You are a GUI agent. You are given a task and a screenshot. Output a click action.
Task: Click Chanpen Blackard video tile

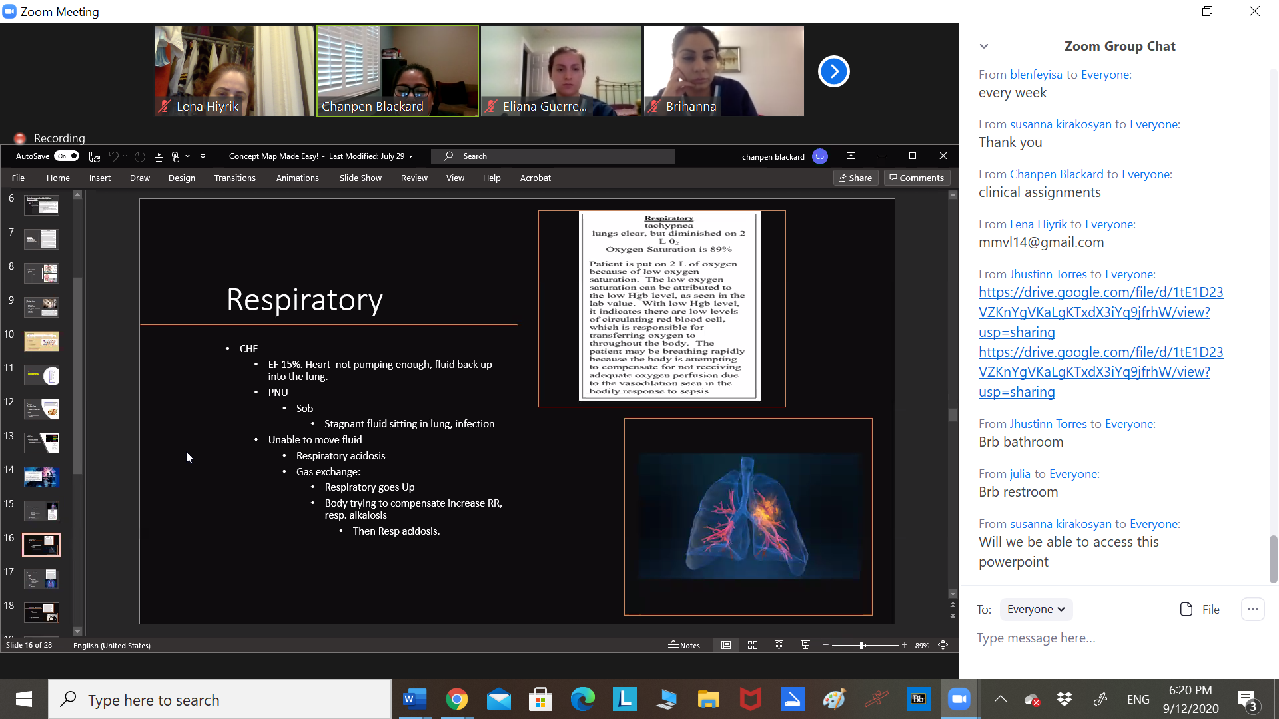click(398, 71)
